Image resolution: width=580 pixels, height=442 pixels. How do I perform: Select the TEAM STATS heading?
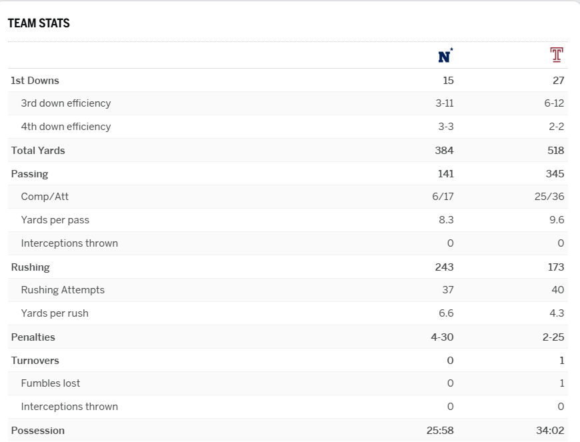(39, 23)
